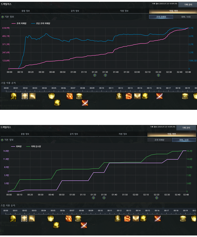Viewport: 197px width, 237px height.
Task: Switch to 조력 피해량 view in lower panel
Action: 159,140
